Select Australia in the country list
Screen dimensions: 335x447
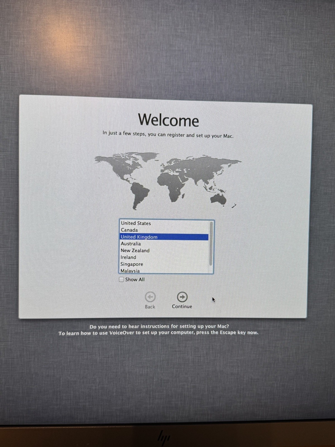tap(164, 244)
